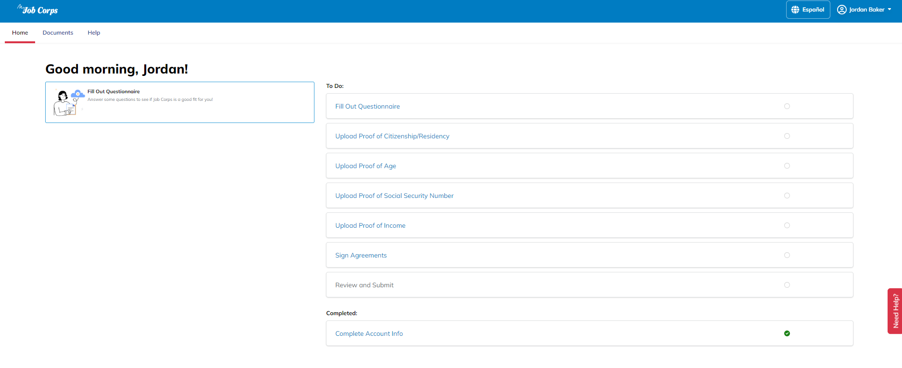This screenshot has height=368, width=902.
Task: Click status circle for Upload Proof of Age
Action: coord(787,166)
